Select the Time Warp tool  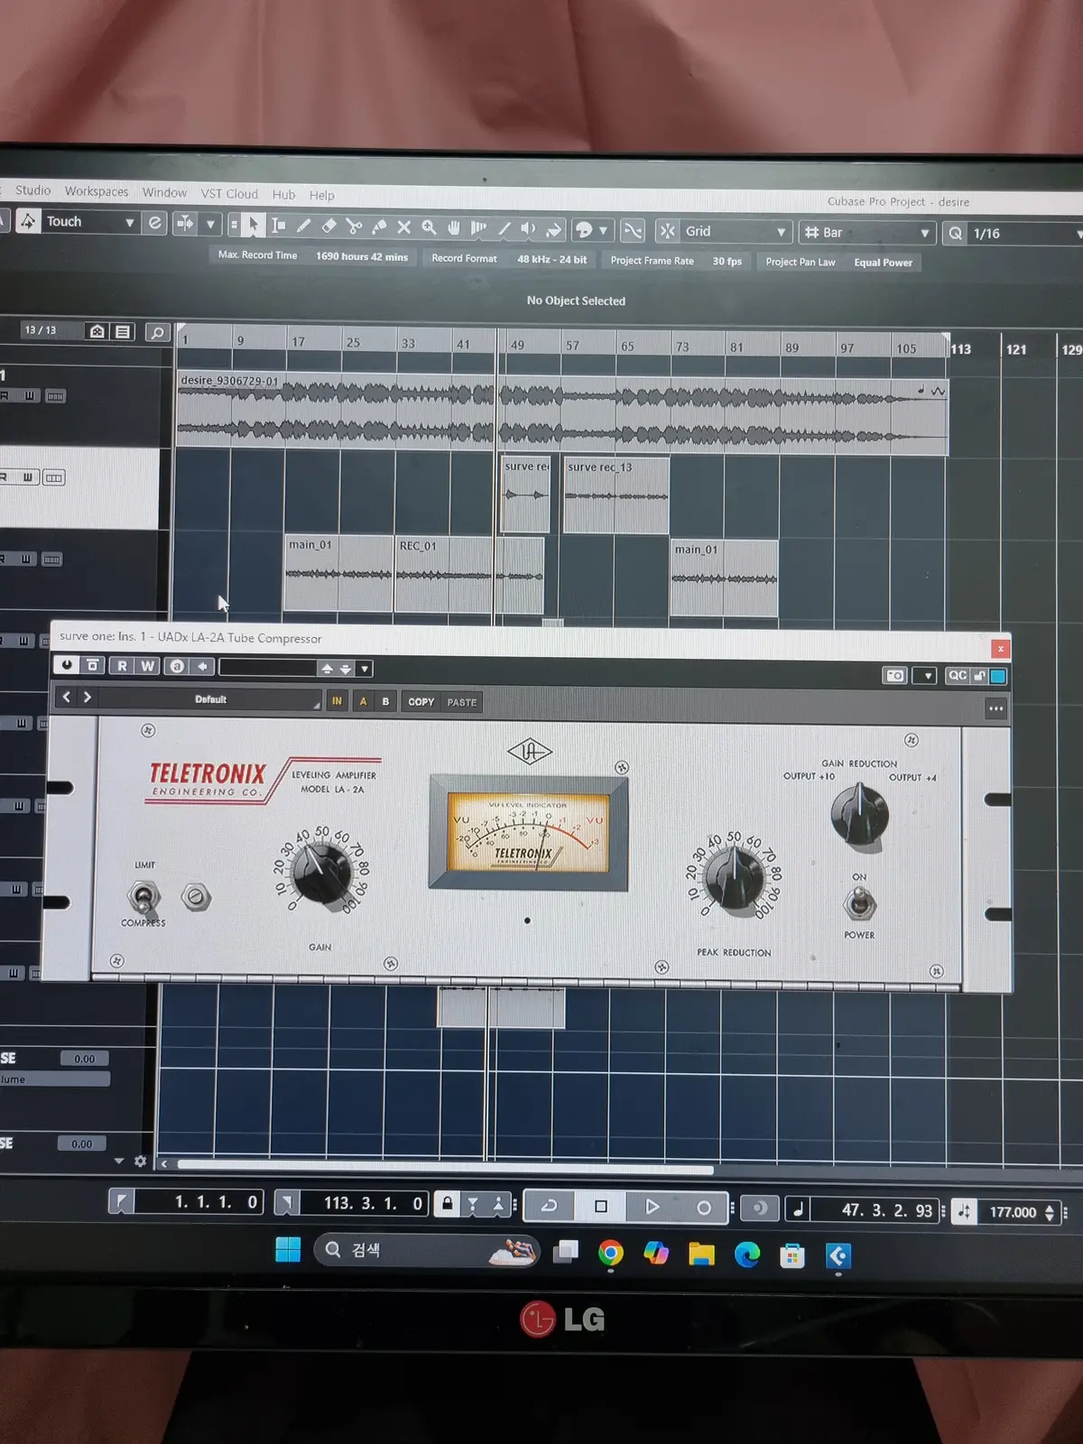[x=479, y=228]
